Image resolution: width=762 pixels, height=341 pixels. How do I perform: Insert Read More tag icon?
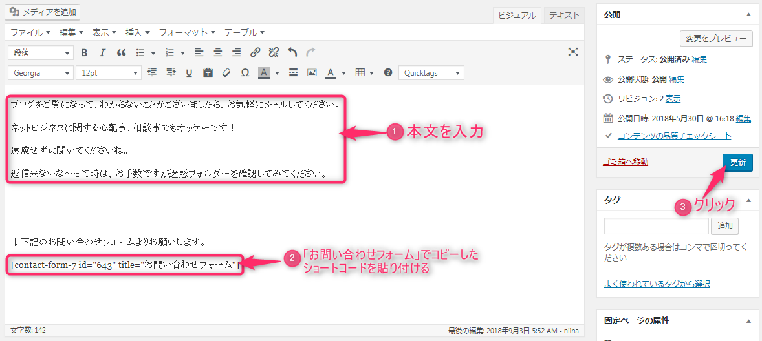pos(293,73)
